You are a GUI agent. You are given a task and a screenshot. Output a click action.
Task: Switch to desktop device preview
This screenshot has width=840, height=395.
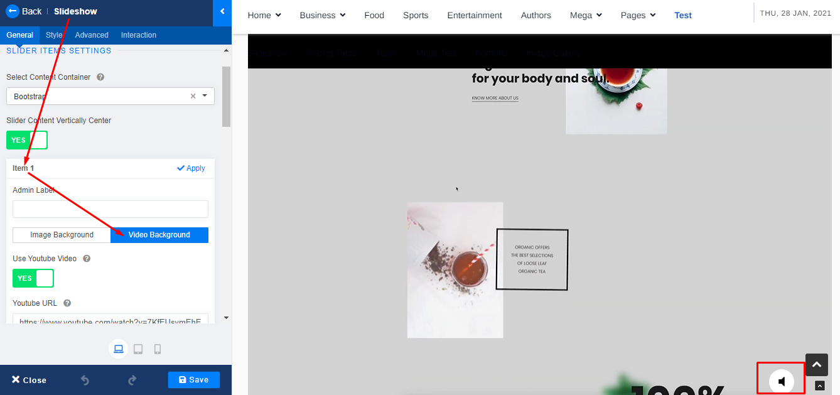pyautogui.click(x=118, y=349)
